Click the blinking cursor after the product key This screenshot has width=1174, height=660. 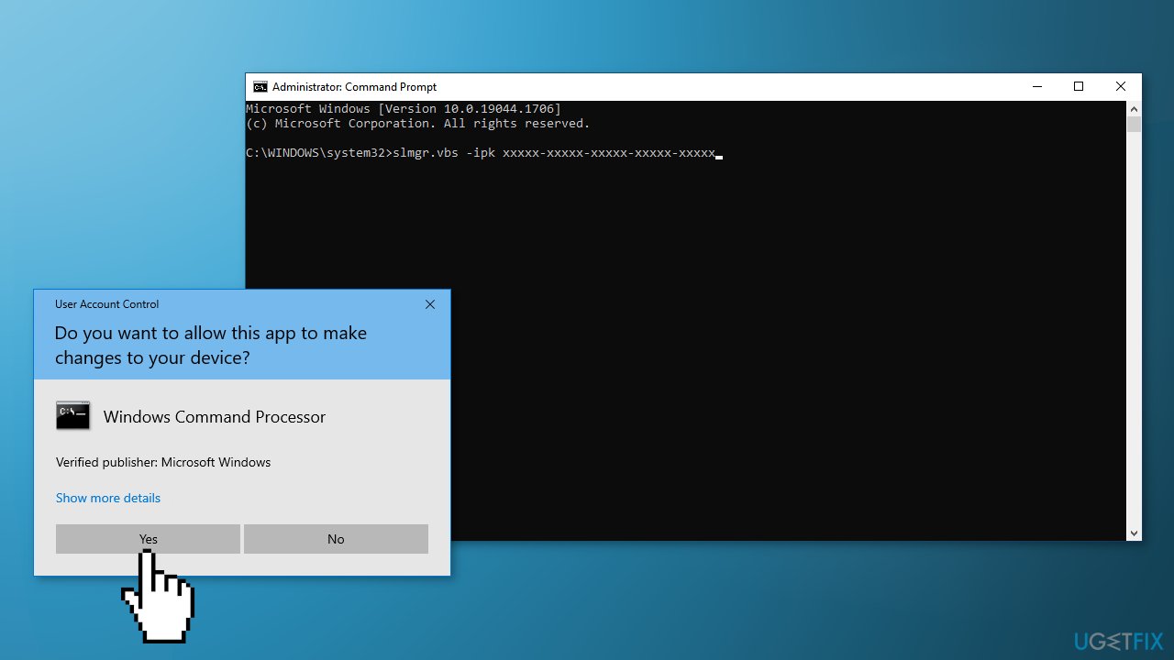click(x=720, y=156)
